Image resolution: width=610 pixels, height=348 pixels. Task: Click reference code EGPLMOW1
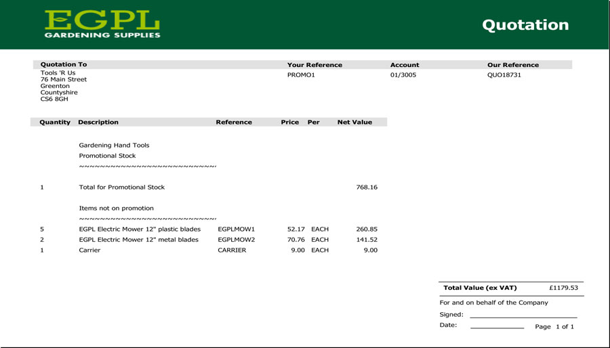236,229
